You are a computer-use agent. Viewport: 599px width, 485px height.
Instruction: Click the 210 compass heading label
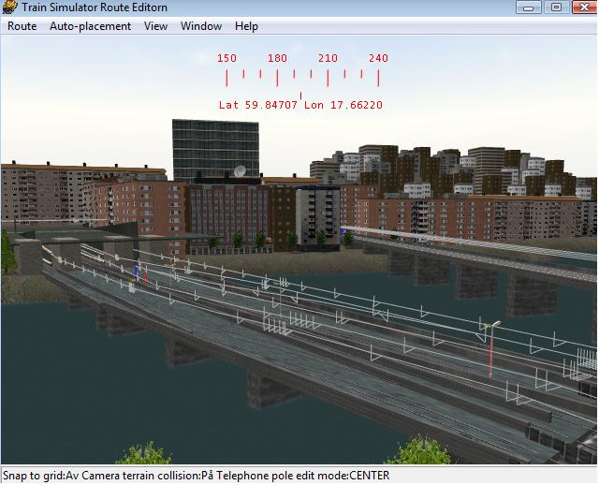[328, 58]
